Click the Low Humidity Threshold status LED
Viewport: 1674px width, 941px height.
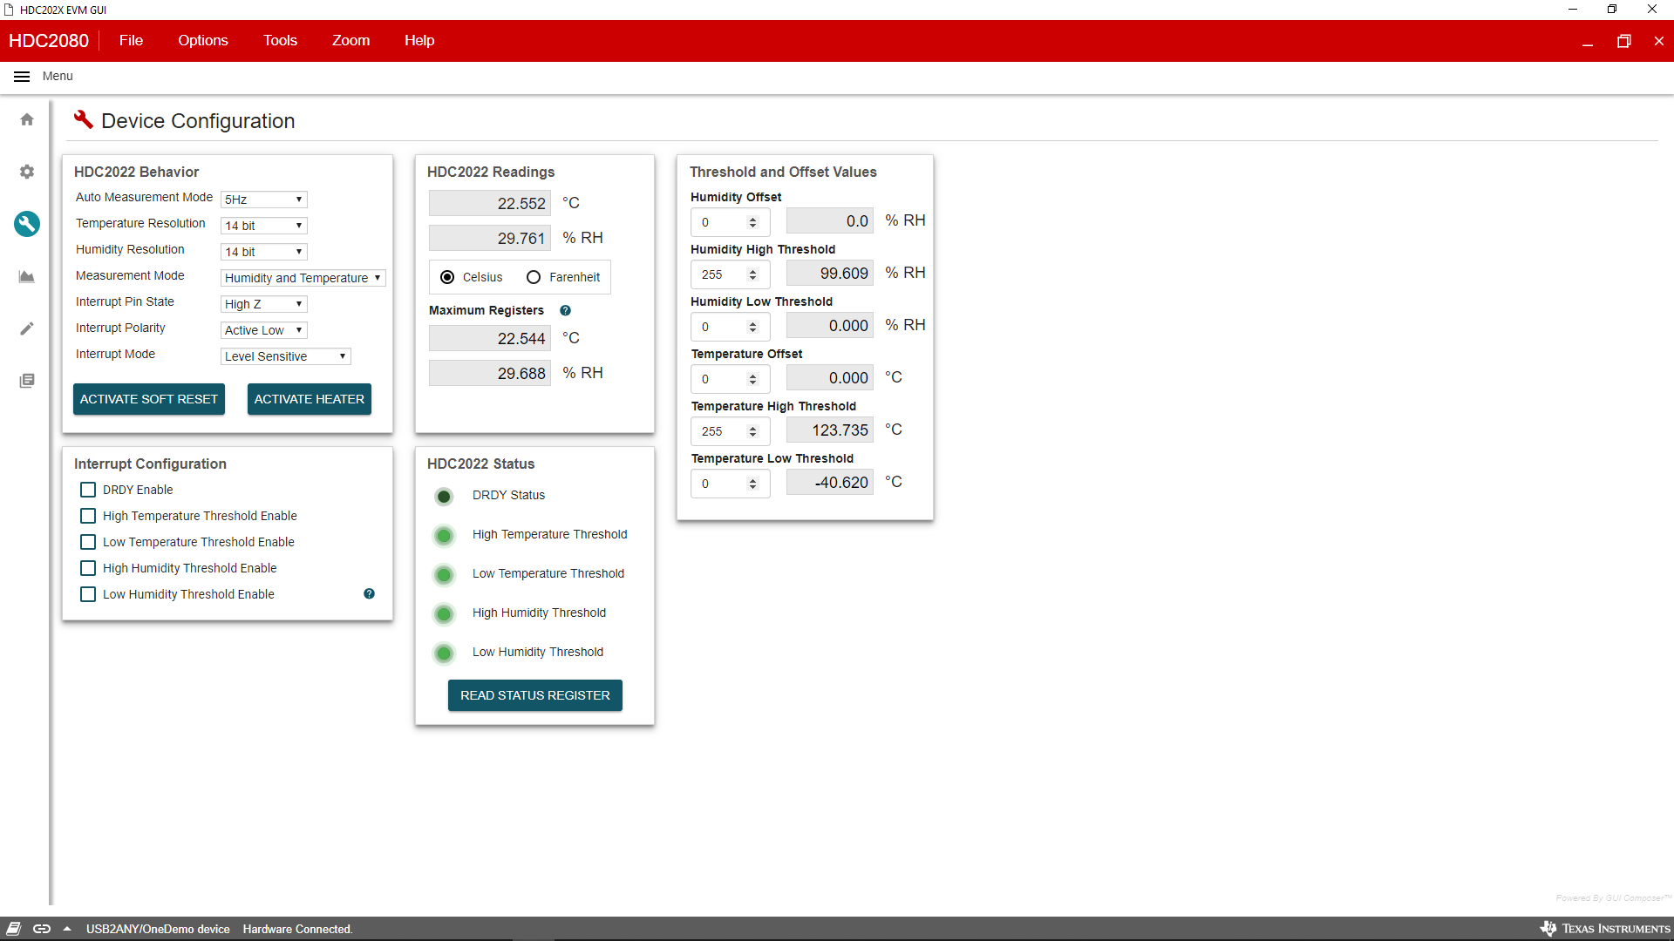444,653
